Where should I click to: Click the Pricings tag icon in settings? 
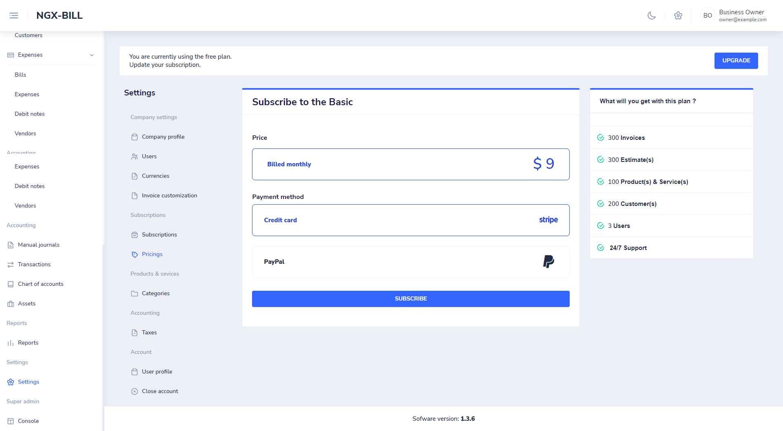(x=135, y=254)
